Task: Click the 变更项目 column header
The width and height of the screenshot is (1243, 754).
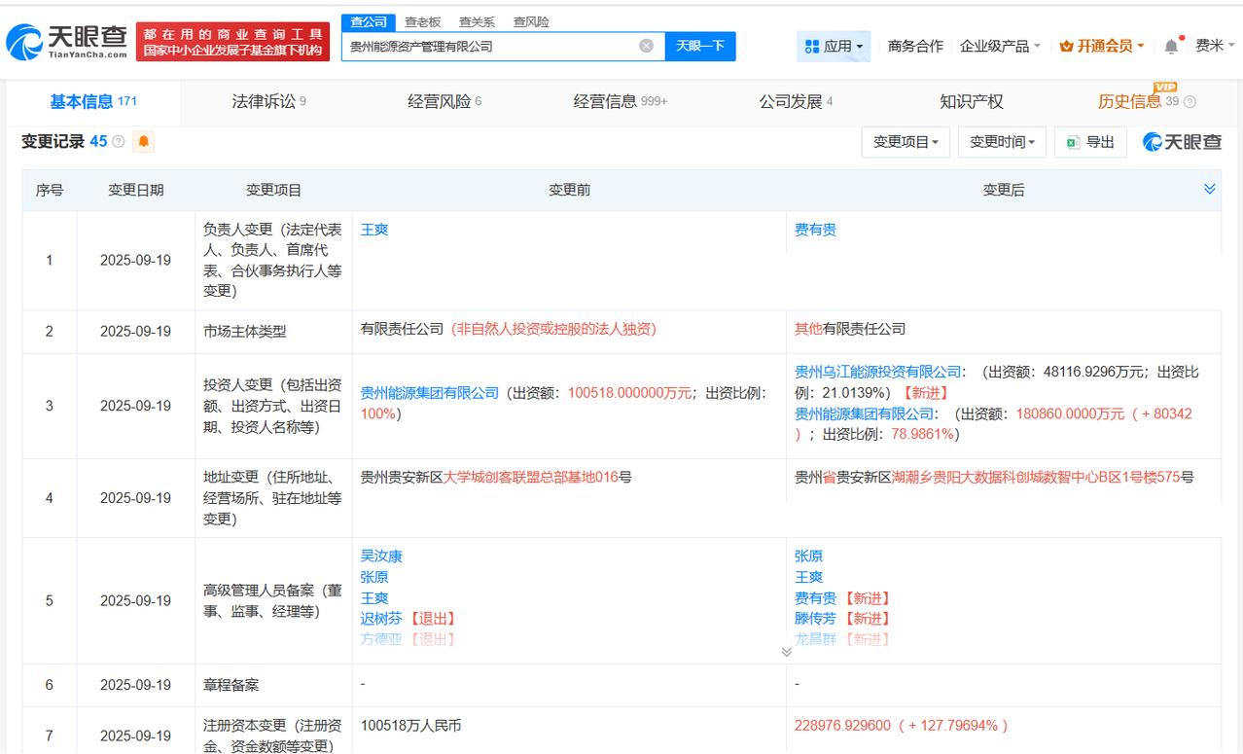Action: point(273,191)
